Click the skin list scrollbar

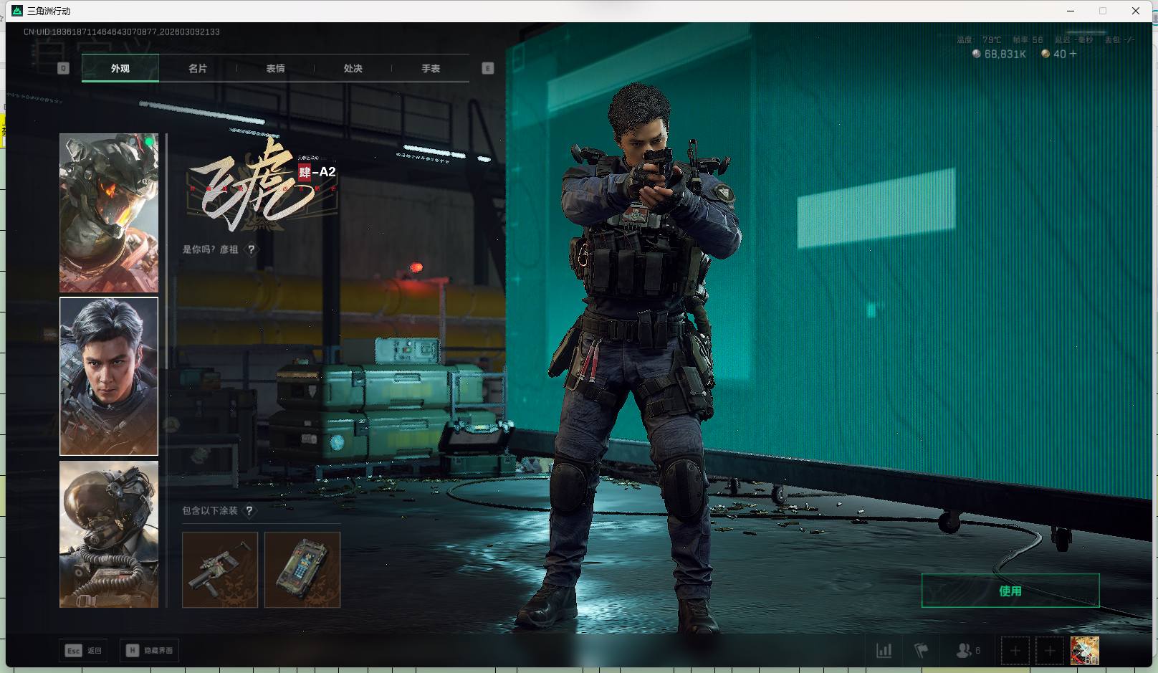(166, 251)
